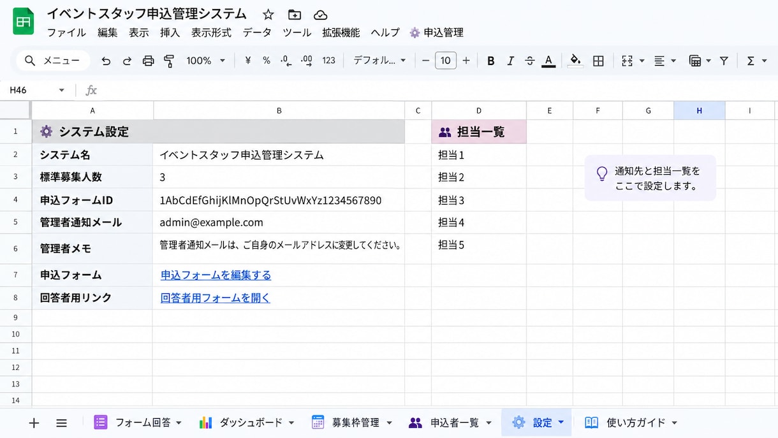
Task: Switch to 申込者一覧 sheet tab
Action: (x=450, y=423)
